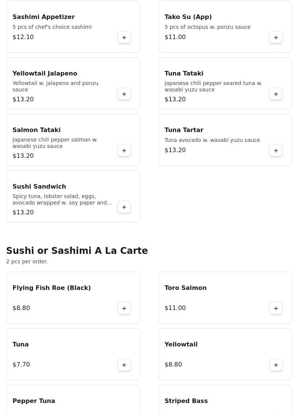Open Yellowtail Jalapeno item name
298x414 pixels.
point(45,74)
